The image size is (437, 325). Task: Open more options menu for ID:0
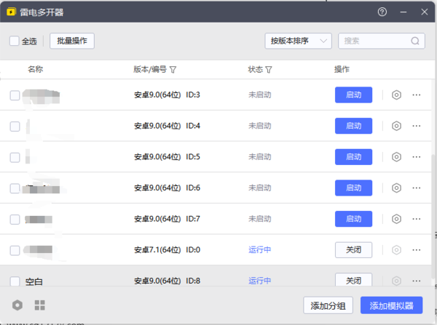[x=417, y=250]
